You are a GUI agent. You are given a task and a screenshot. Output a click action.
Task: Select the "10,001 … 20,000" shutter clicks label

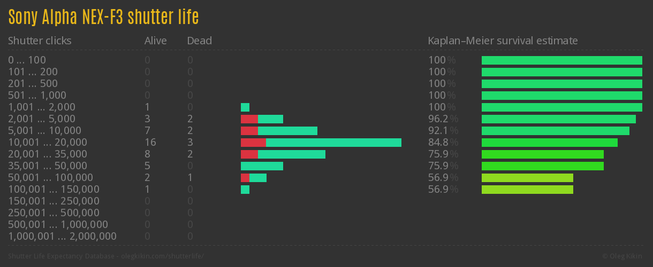click(48, 143)
